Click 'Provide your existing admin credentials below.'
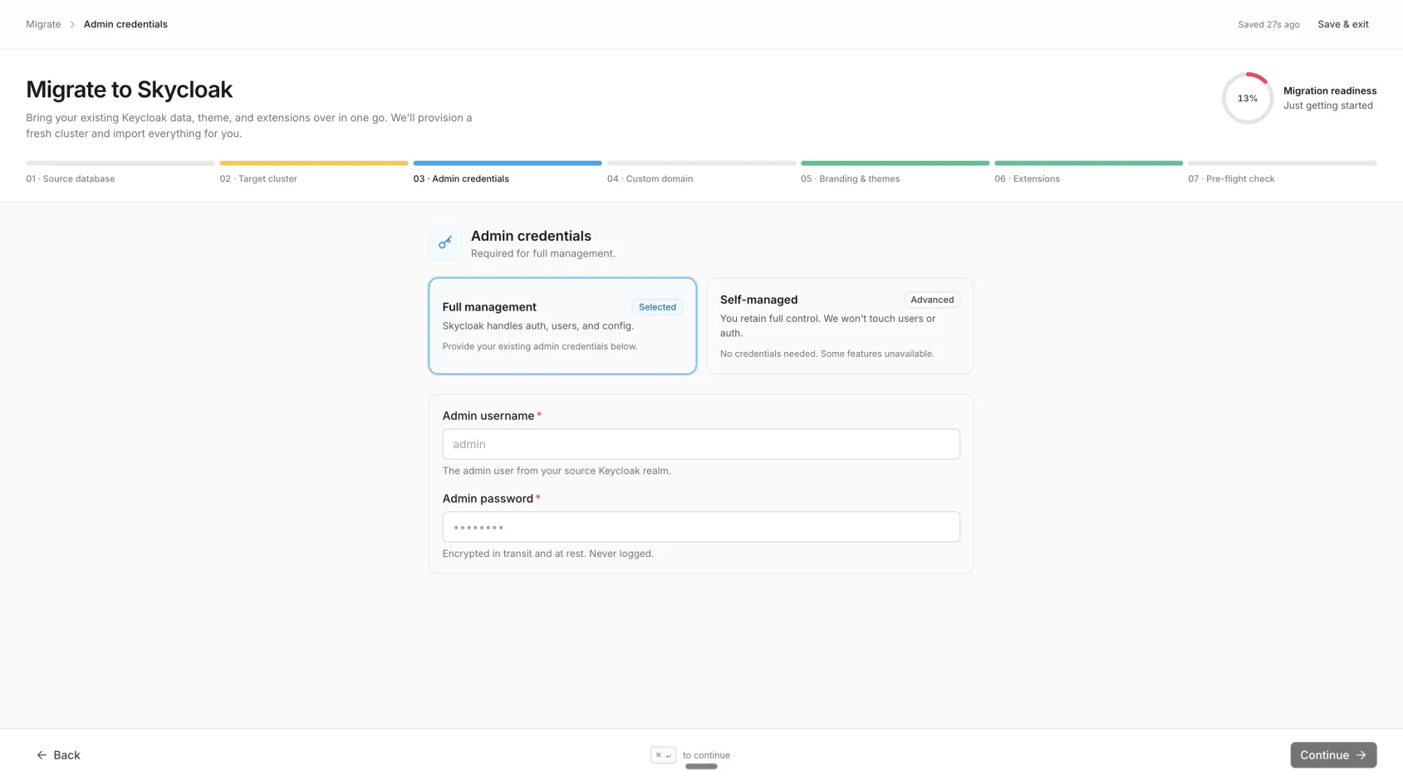The height and width of the screenshot is (781, 1403). coord(540,347)
